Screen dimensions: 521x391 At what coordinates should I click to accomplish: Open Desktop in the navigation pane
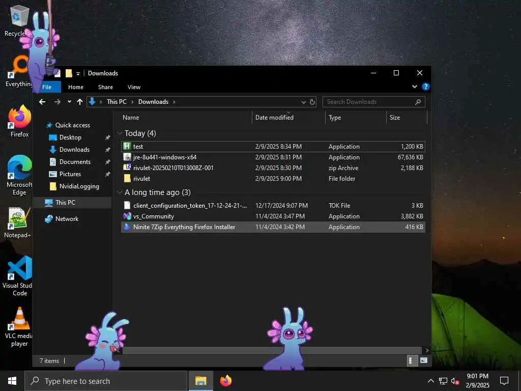click(x=70, y=137)
